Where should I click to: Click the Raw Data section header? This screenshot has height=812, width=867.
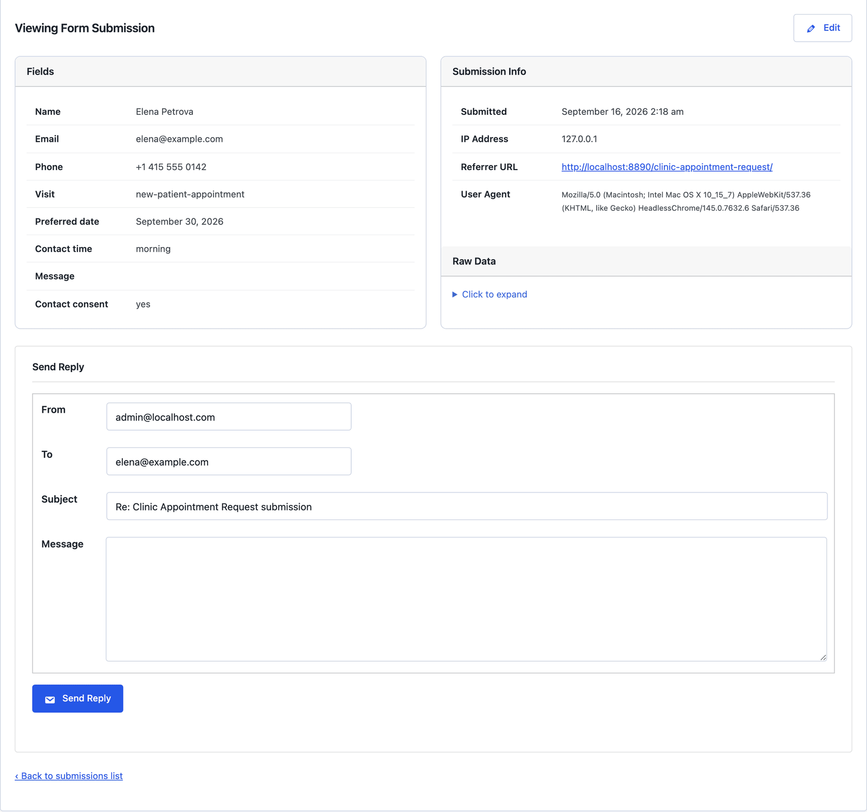[646, 261]
